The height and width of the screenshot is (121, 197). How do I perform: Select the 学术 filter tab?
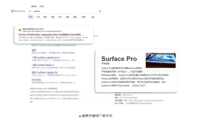(x=60, y=17)
